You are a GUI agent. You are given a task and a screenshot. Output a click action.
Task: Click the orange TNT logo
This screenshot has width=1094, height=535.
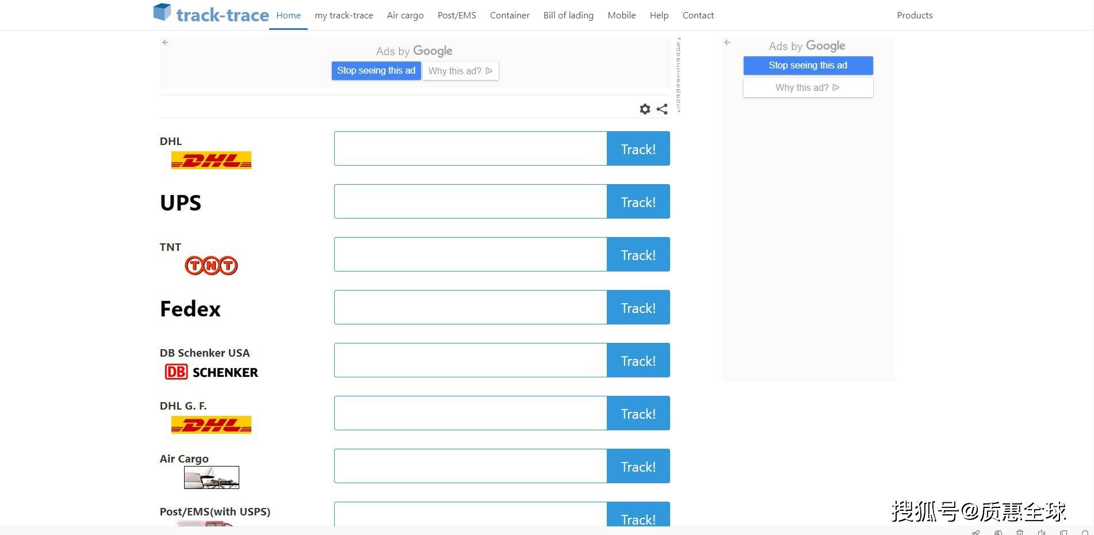coord(211,265)
